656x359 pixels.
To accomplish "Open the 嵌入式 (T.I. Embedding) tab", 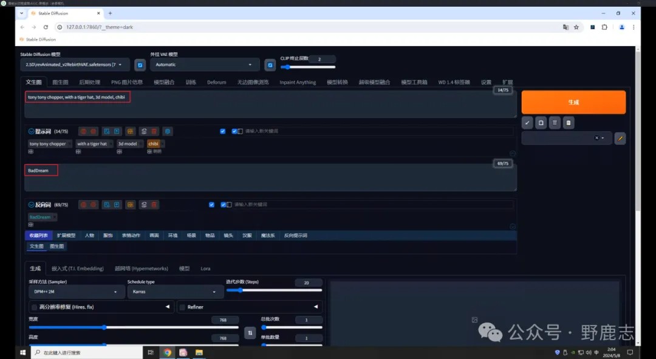I will 77,268.
